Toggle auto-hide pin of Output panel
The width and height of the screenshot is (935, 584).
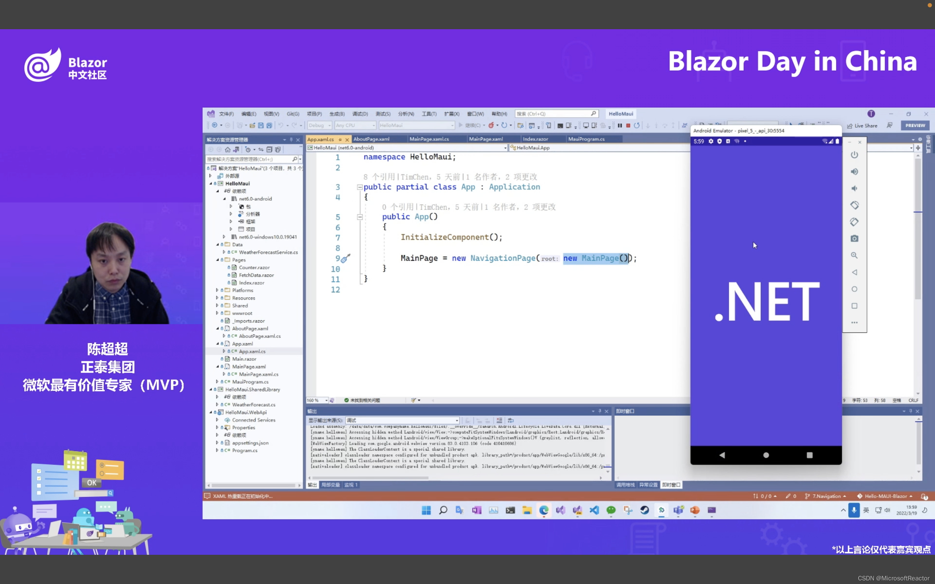pyautogui.click(x=600, y=411)
